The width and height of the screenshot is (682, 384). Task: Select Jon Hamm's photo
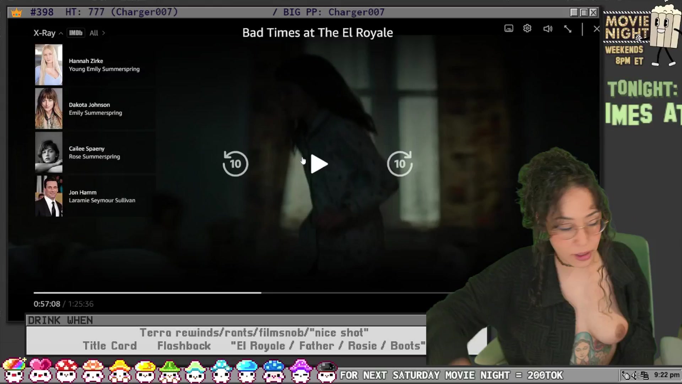pyautogui.click(x=49, y=196)
